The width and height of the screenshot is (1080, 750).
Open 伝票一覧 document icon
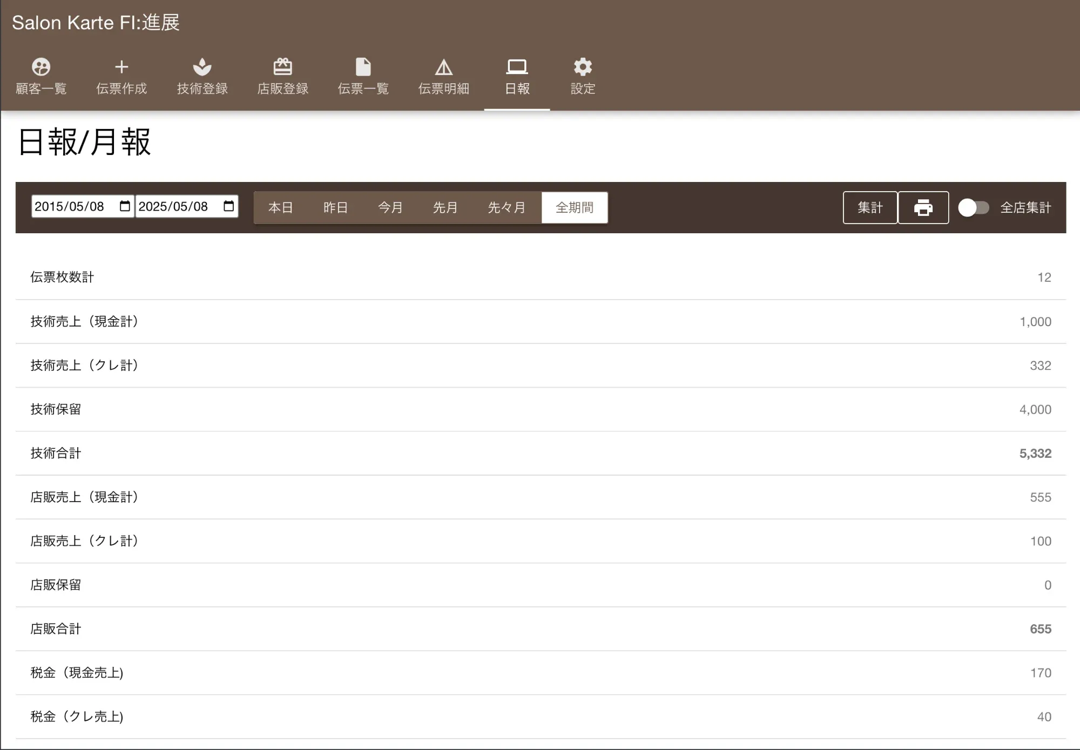(363, 67)
